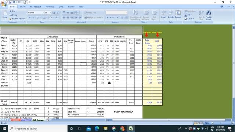Open the Clear dropdown

point(189,19)
